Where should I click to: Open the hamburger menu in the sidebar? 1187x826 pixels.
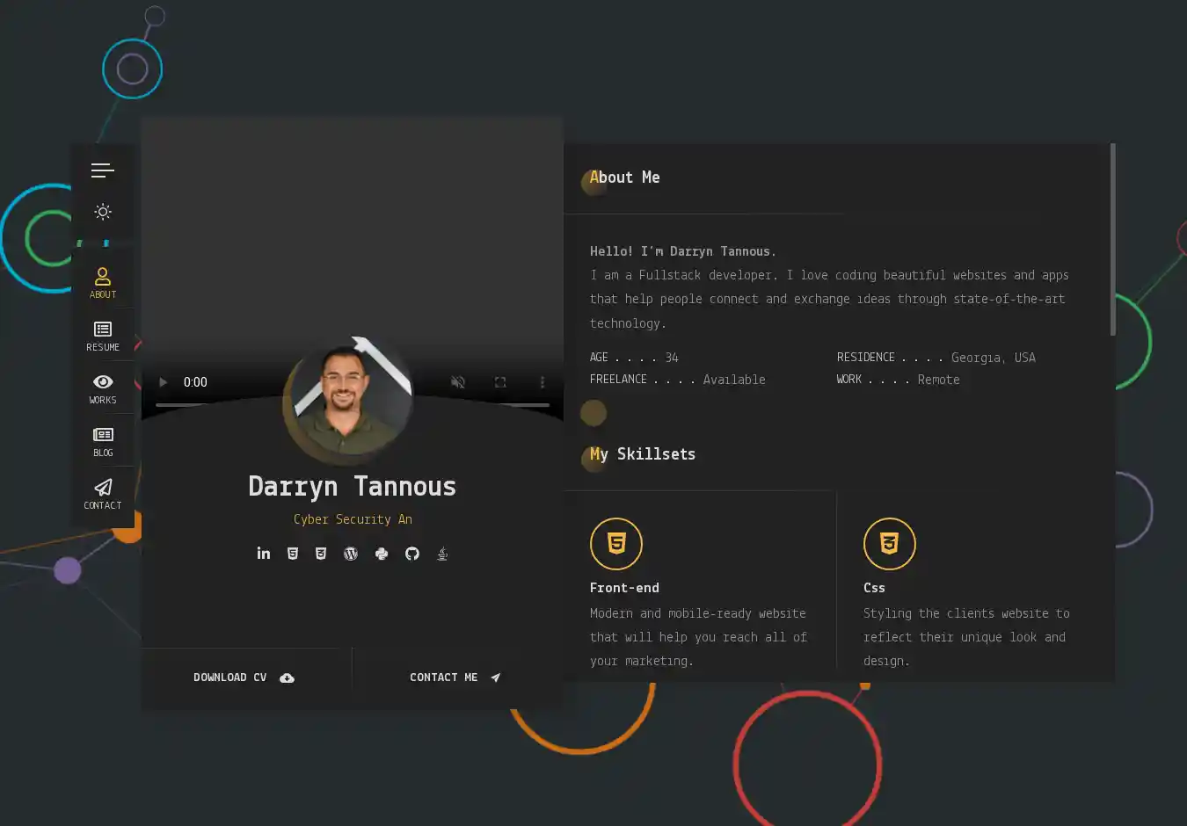pos(103,170)
